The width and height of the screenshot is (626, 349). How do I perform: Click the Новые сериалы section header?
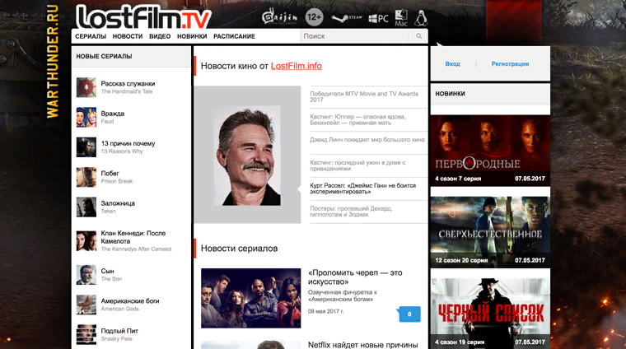[x=104, y=56]
